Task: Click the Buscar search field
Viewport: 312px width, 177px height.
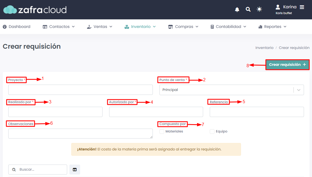Action: tap(38, 170)
